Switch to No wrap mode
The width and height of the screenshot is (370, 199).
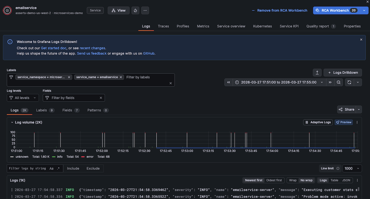click(306, 180)
